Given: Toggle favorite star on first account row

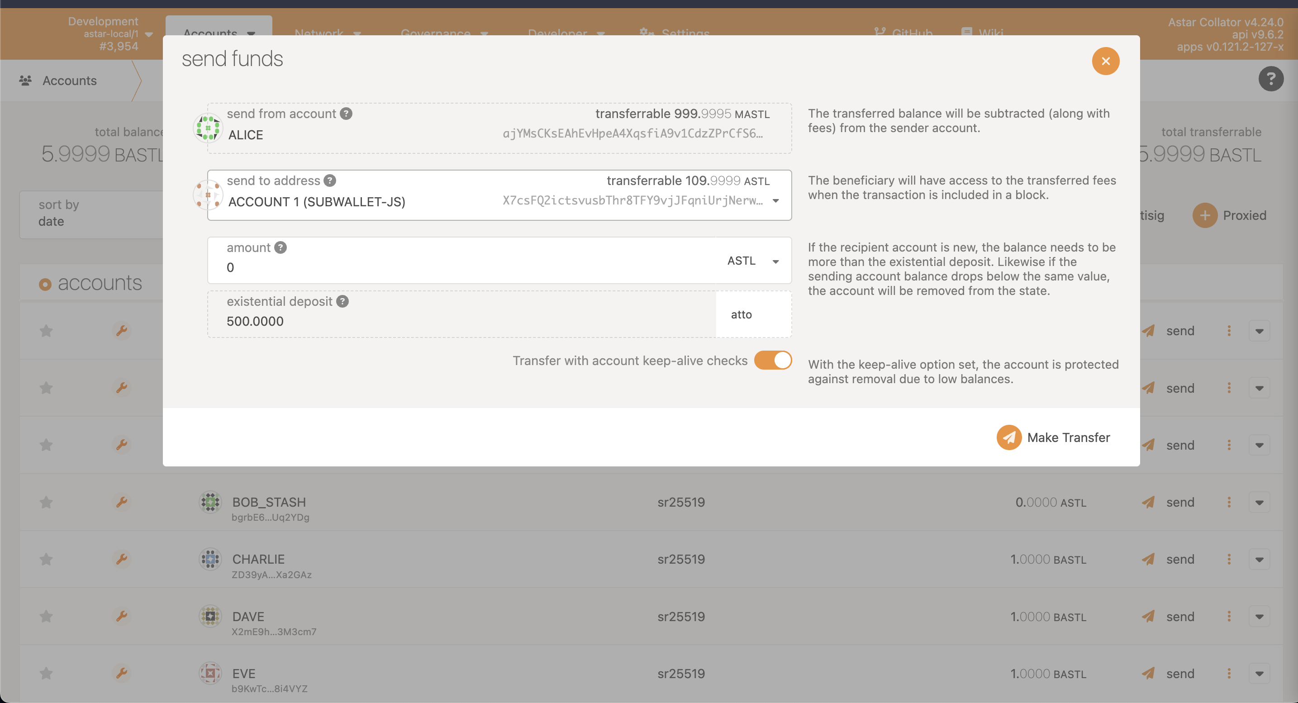Looking at the screenshot, I should click(x=46, y=331).
